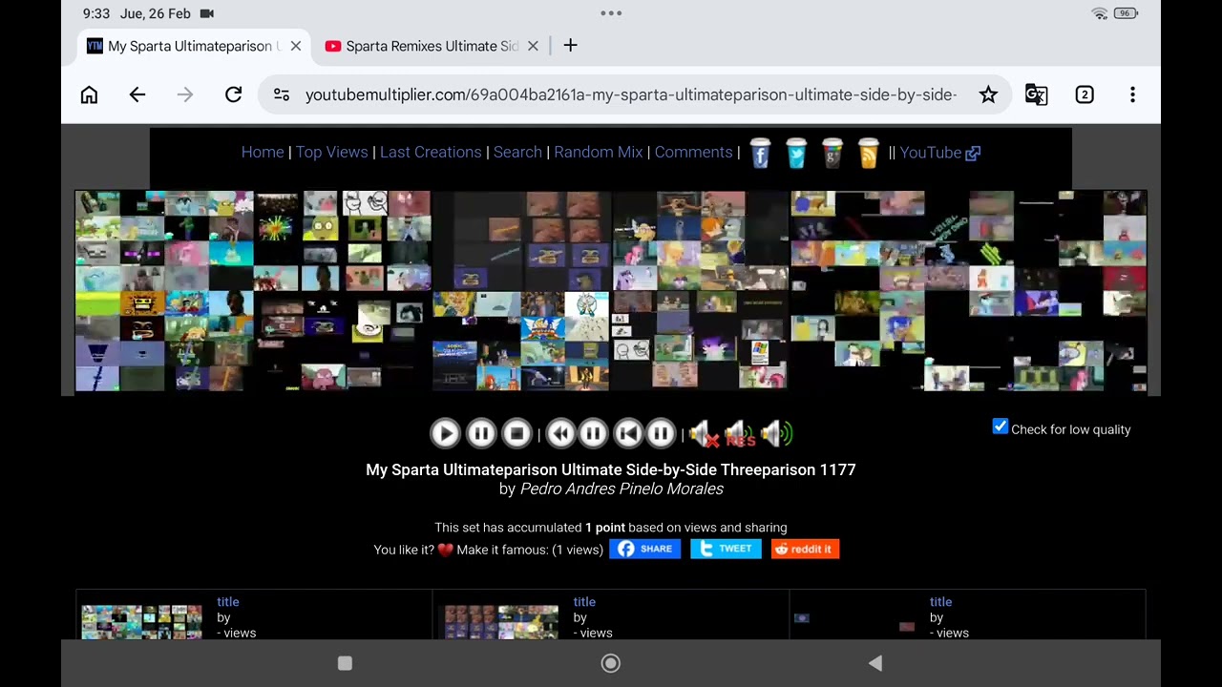The height and width of the screenshot is (687, 1222).
Task: Mute all videos via speaker with red X
Action: (x=705, y=434)
